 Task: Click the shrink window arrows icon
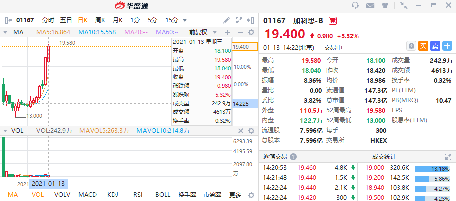pos(404,5)
